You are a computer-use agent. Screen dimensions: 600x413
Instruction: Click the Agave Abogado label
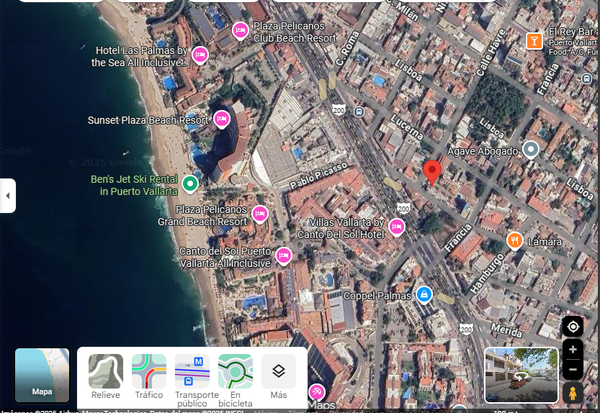[x=483, y=151]
